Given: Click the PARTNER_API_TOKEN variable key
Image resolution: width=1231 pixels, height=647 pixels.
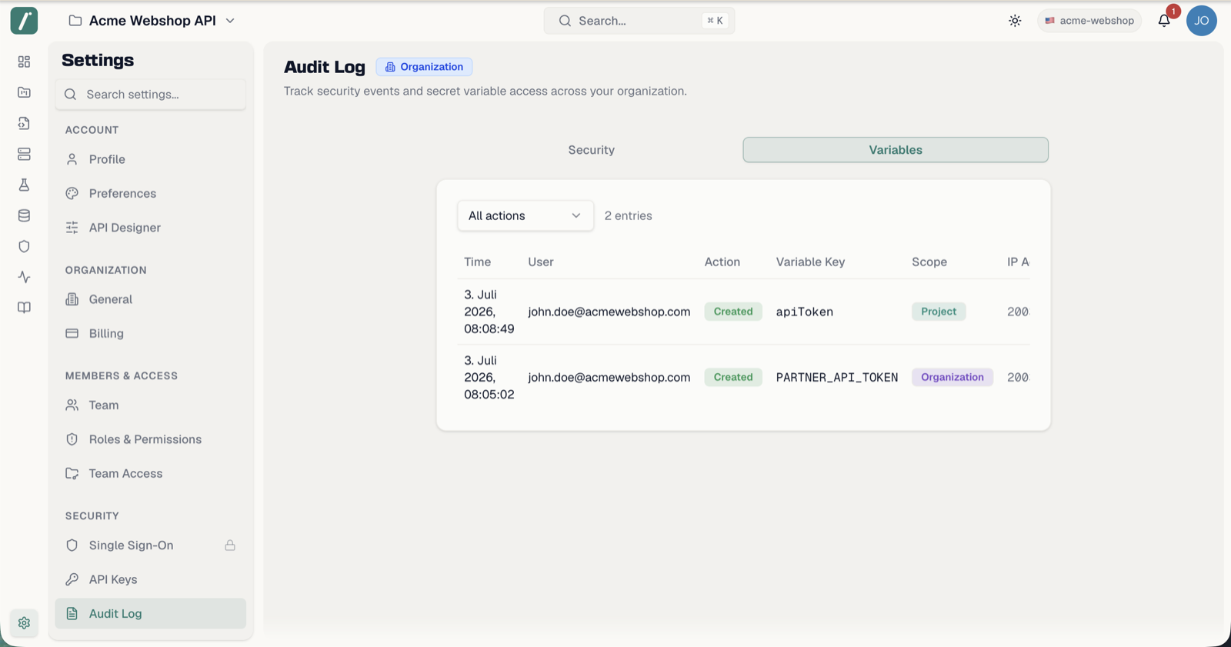Looking at the screenshot, I should (837, 377).
